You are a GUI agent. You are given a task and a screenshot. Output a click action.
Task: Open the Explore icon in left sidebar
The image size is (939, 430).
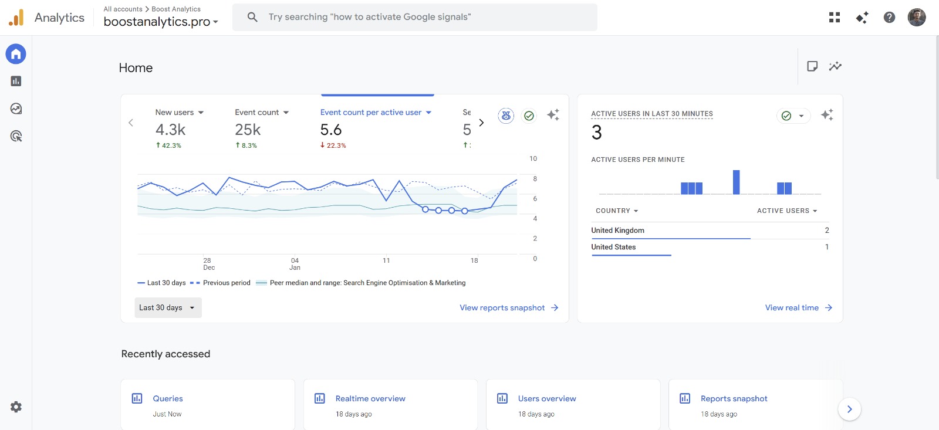pos(16,109)
